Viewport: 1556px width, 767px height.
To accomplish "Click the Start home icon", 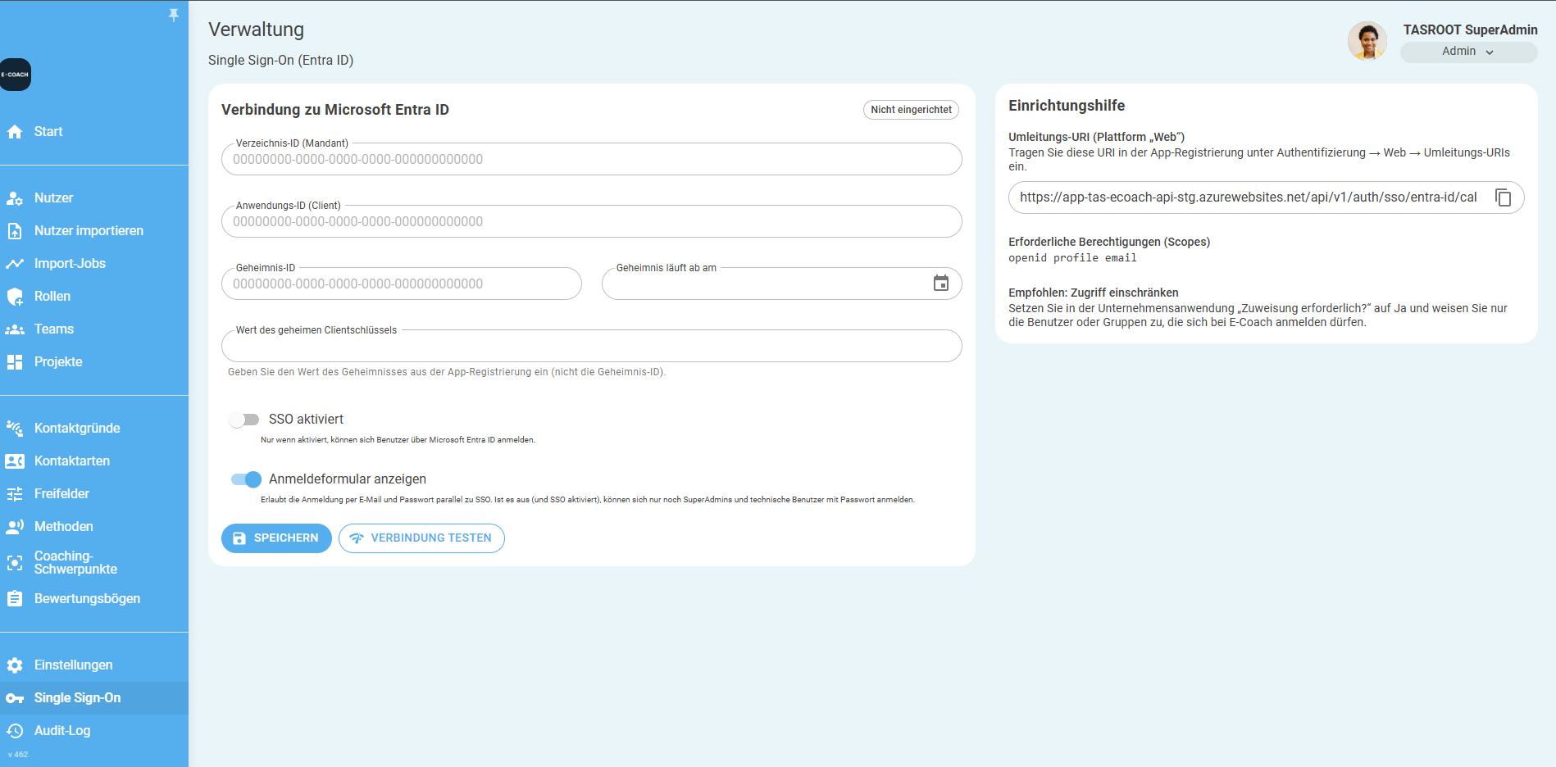I will pos(15,132).
